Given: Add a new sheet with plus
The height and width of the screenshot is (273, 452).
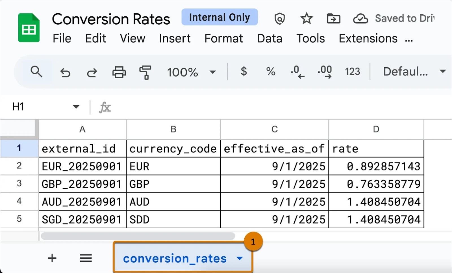Looking at the screenshot, I should point(52,258).
